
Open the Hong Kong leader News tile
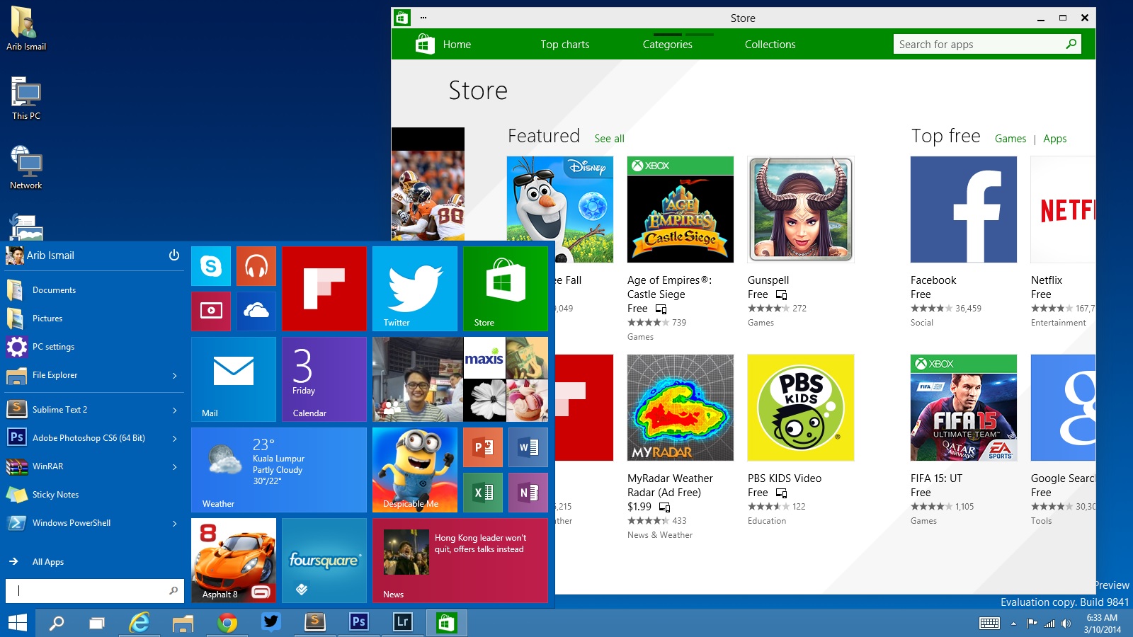point(460,561)
